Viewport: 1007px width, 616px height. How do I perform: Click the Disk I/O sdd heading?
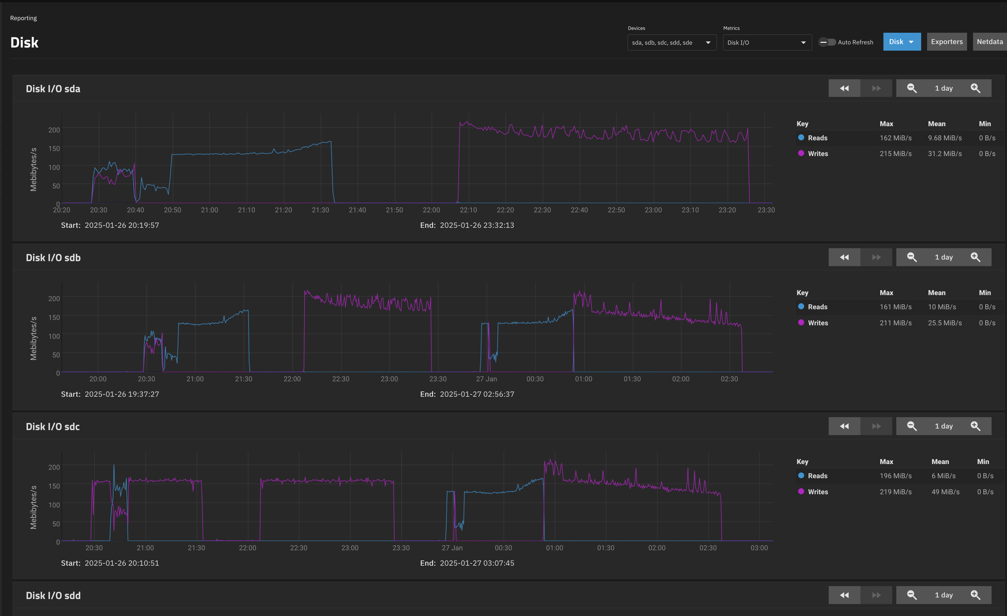(53, 596)
